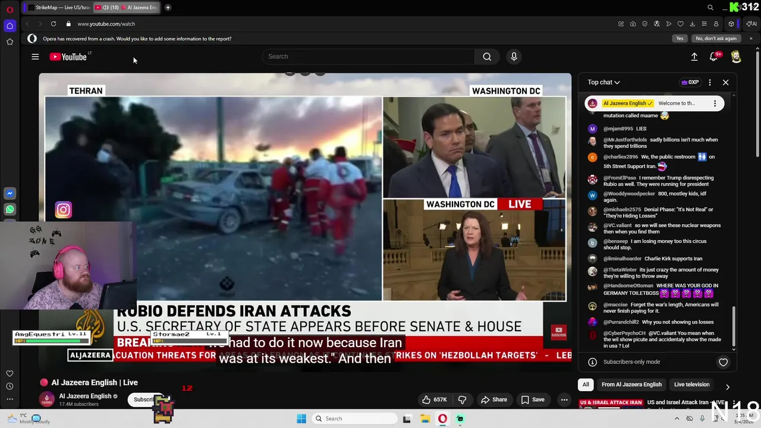Subscribe to Al Jazeera English
This screenshot has height=428, width=761.
click(x=143, y=399)
